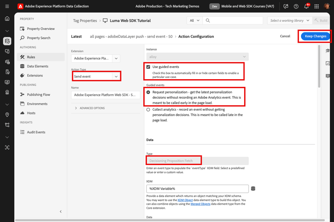This screenshot has width=334, height=222.
Task: Click the search magnifier icon
Action: pyautogui.click(x=208, y=20)
